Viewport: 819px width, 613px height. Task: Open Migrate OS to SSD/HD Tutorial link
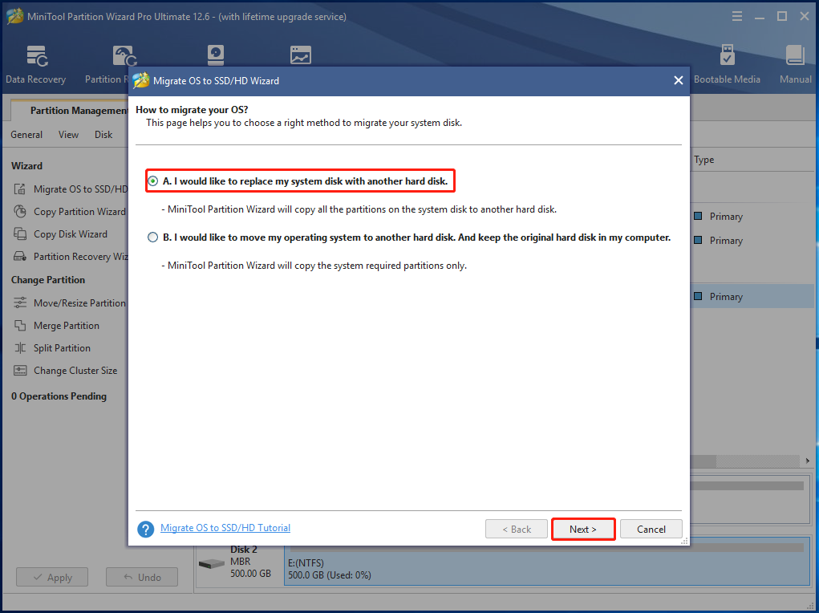coord(225,528)
